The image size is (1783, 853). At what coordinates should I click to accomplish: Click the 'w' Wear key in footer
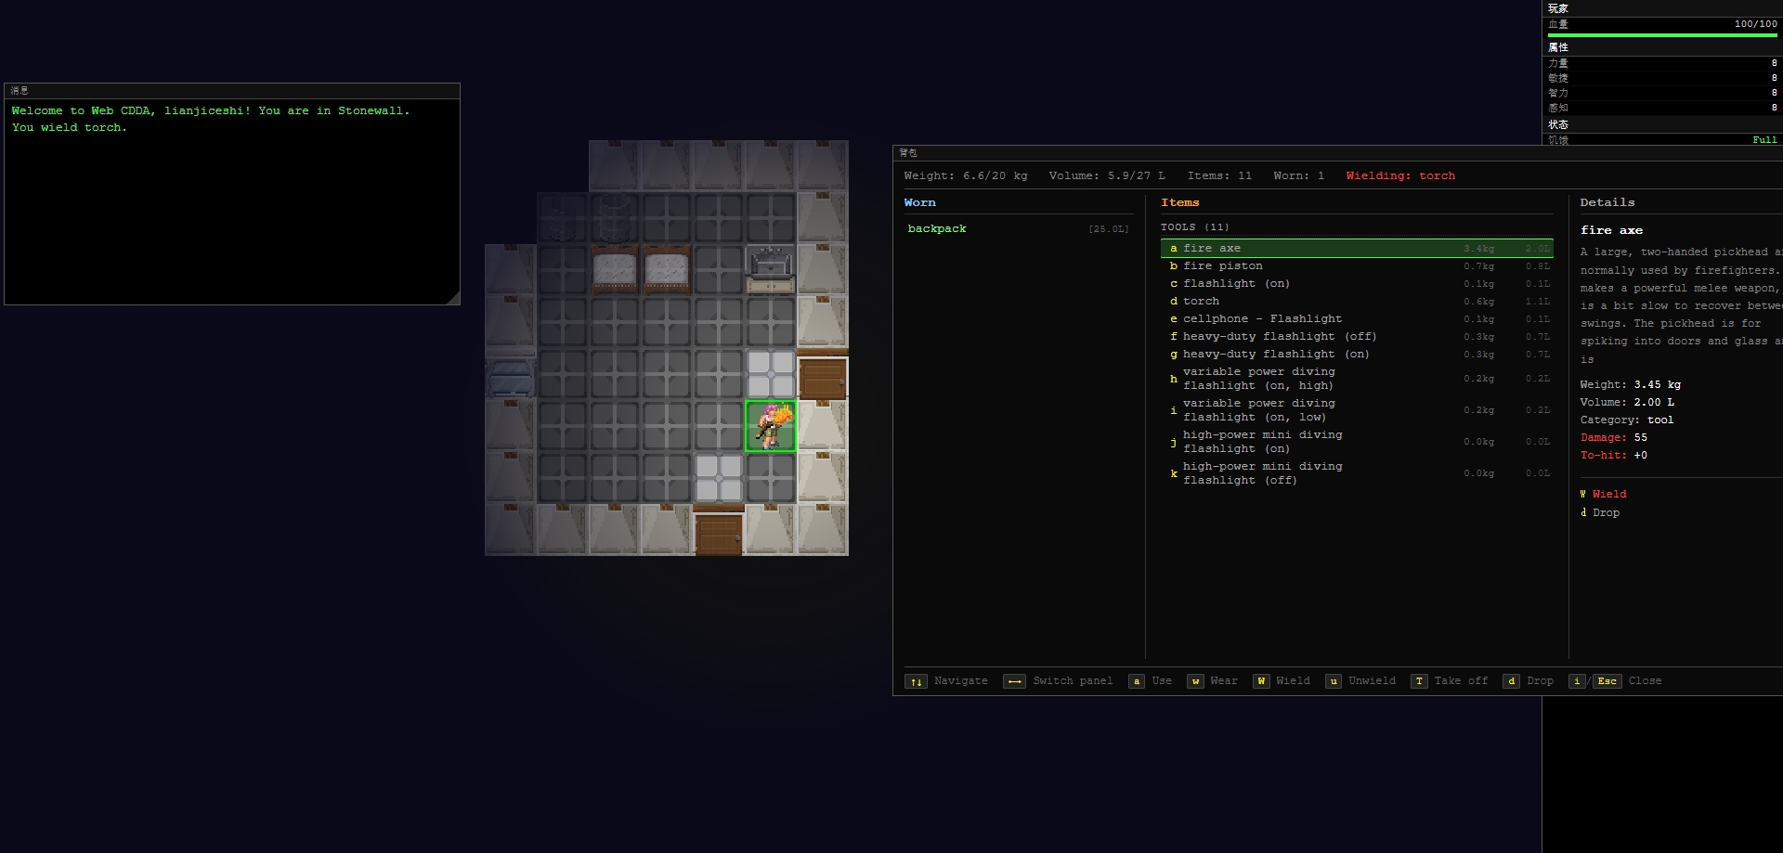(x=1195, y=681)
